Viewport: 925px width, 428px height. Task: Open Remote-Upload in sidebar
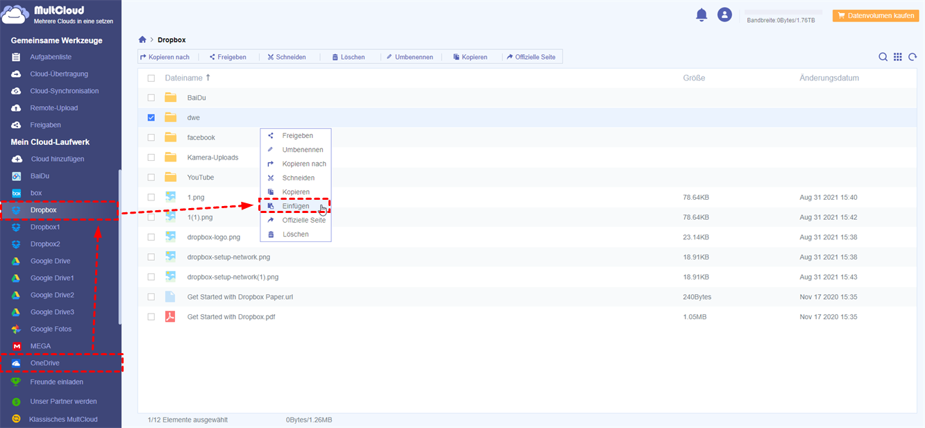coord(54,108)
